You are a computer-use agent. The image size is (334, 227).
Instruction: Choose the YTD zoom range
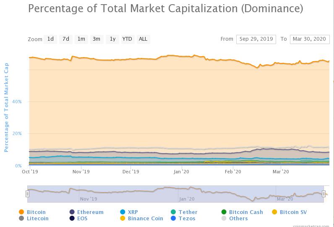(128, 39)
